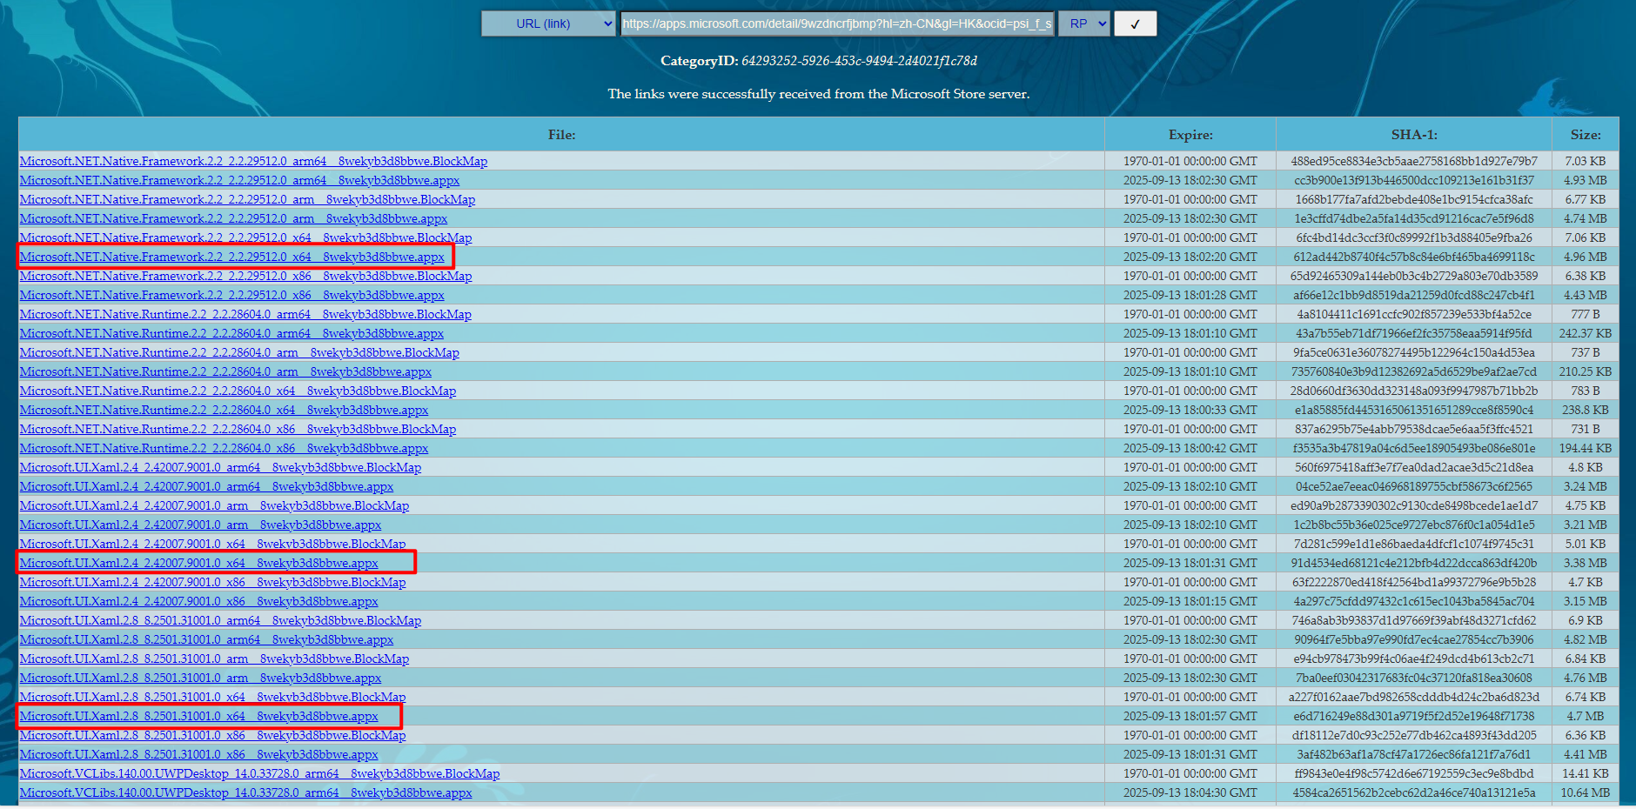Open UI.Xaml.2.8 arm BlockMap link
Image resolution: width=1636 pixels, height=809 pixels.
[214, 659]
